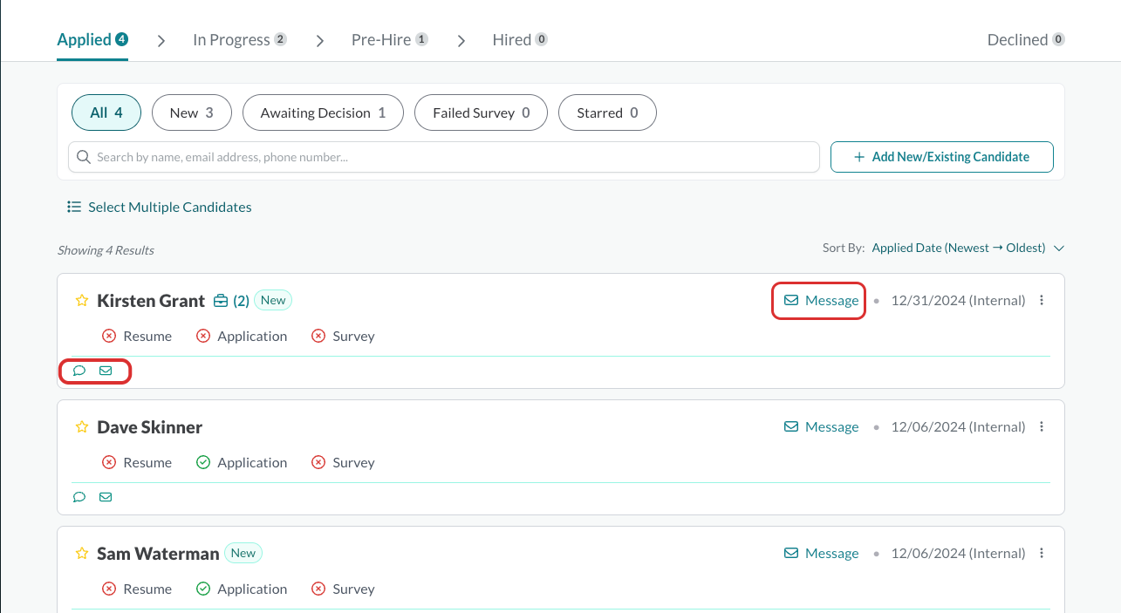The height and width of the screenshot is (613, 1121).
Task: Click the search magnifier icon
Action: point(84,157)
